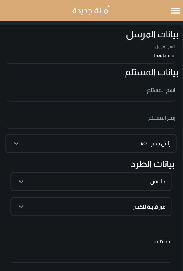Click the 'ملاحظات' label text
Screen dimensions: 183x271
click(x=163, y=242)
